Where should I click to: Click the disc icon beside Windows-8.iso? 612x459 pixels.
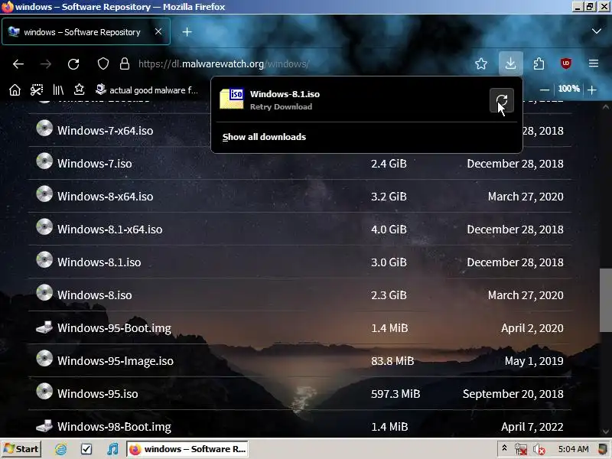tap(44, 293)
